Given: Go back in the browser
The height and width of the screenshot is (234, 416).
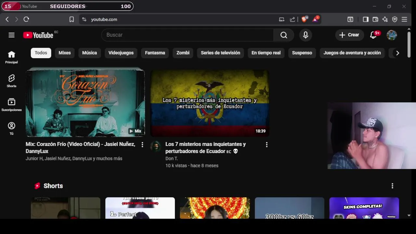Looking at the screenshot, I should [7, 19].
